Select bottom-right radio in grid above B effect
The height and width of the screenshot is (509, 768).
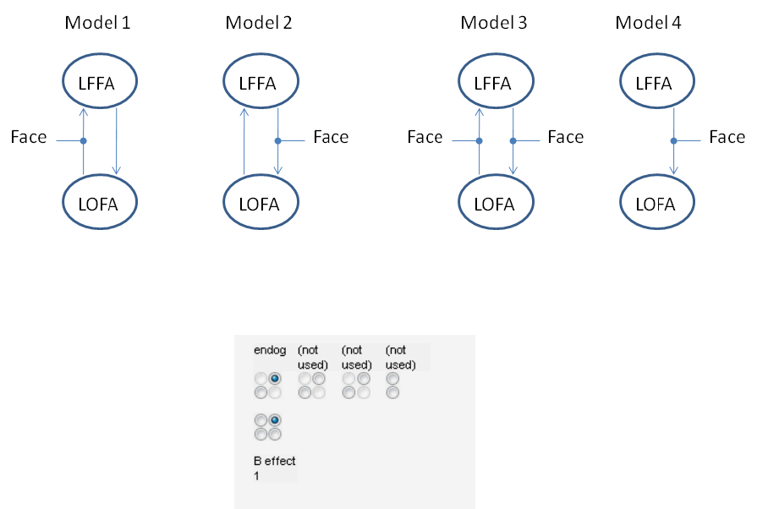click(x=275, y=434)
